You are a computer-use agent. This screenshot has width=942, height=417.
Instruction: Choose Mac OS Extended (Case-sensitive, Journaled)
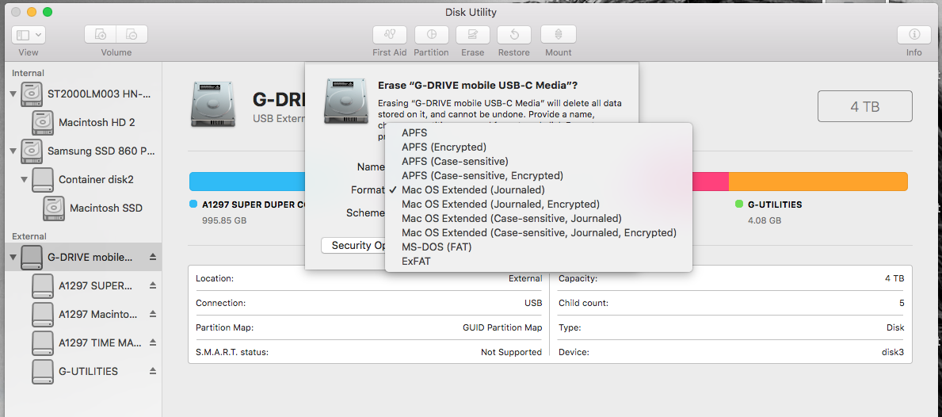click(x=538, y=218)
